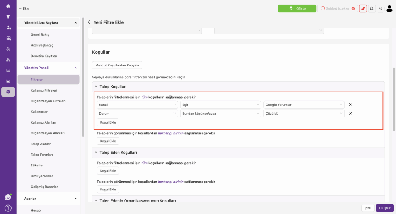Open Kullanıcı Filtreleri menu item

click(44, 90)
